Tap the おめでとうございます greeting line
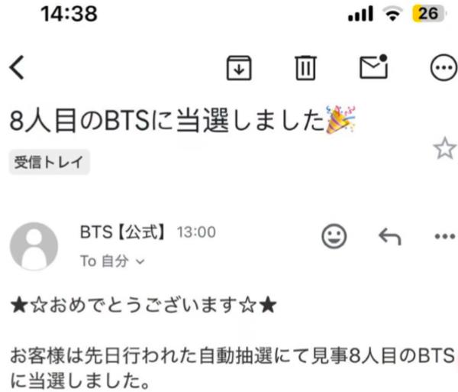 pos(144,305)
